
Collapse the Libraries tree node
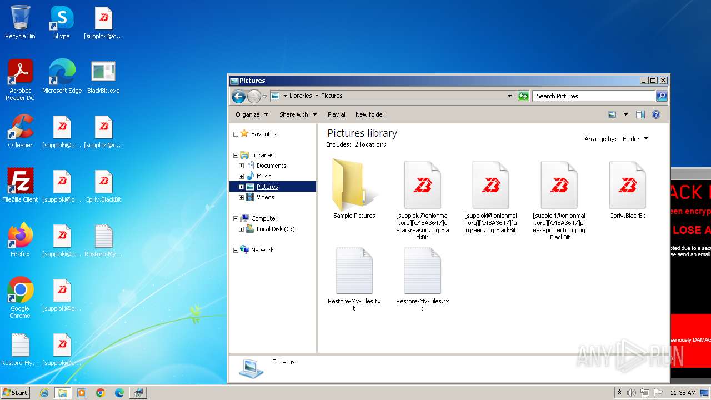236,155
